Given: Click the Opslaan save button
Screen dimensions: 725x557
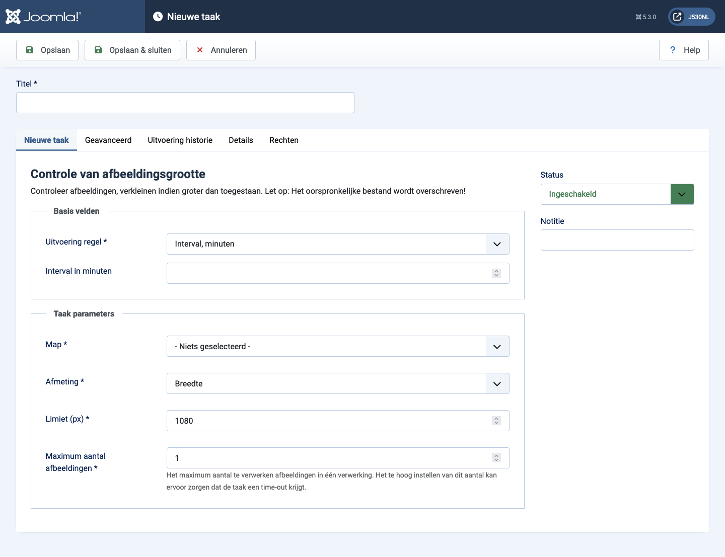Looking at the screenshot, I should (47, 50).
